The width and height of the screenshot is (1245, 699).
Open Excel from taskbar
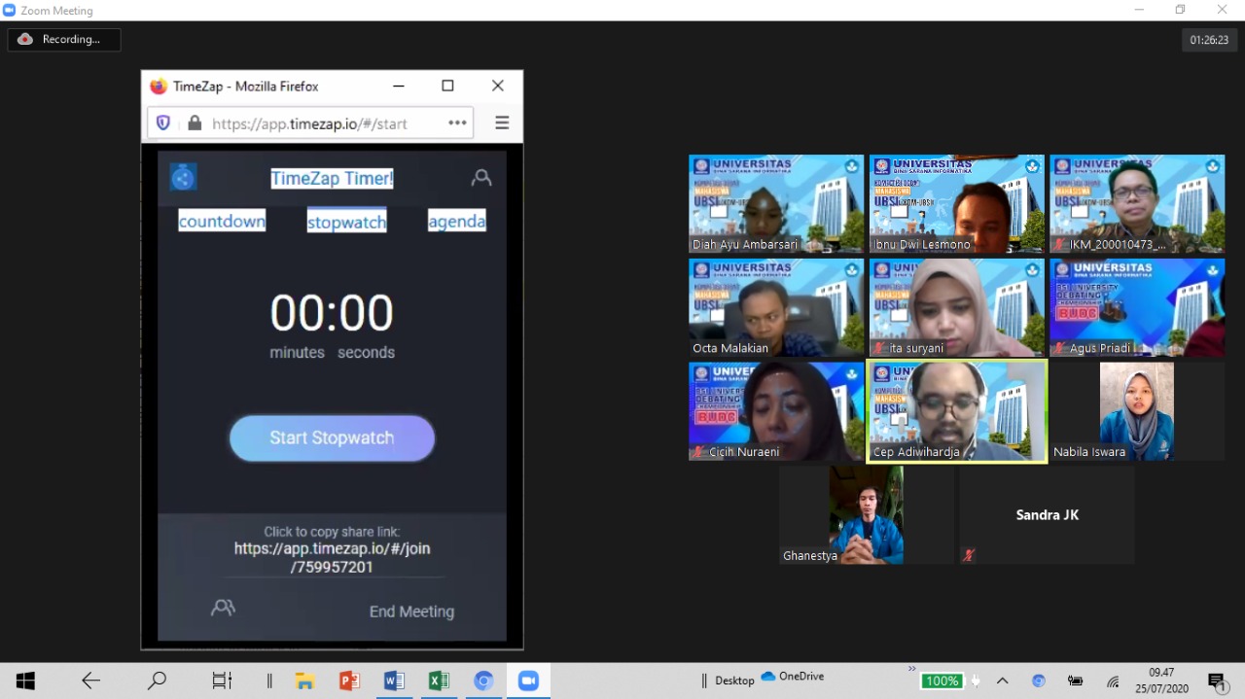(x=439, y=682)
